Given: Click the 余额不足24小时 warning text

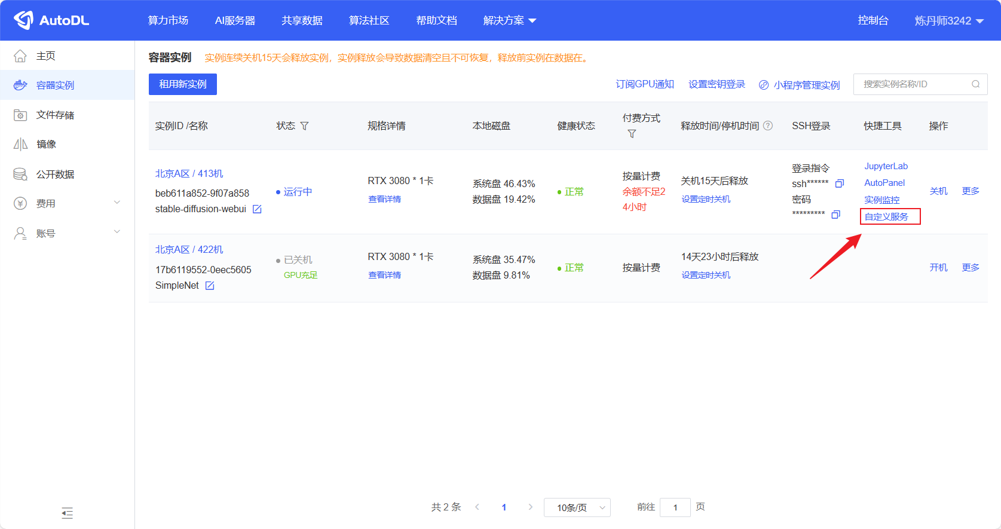Looking at the screenshot, I should 644,200.
